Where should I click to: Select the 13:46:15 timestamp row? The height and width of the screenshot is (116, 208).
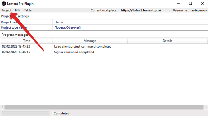click(x=16, y=52)
